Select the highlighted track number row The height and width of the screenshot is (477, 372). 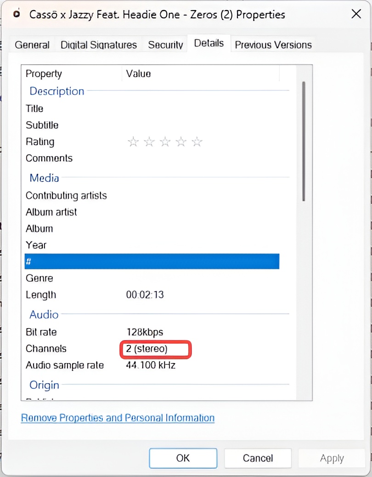click(x=152, y=261)
